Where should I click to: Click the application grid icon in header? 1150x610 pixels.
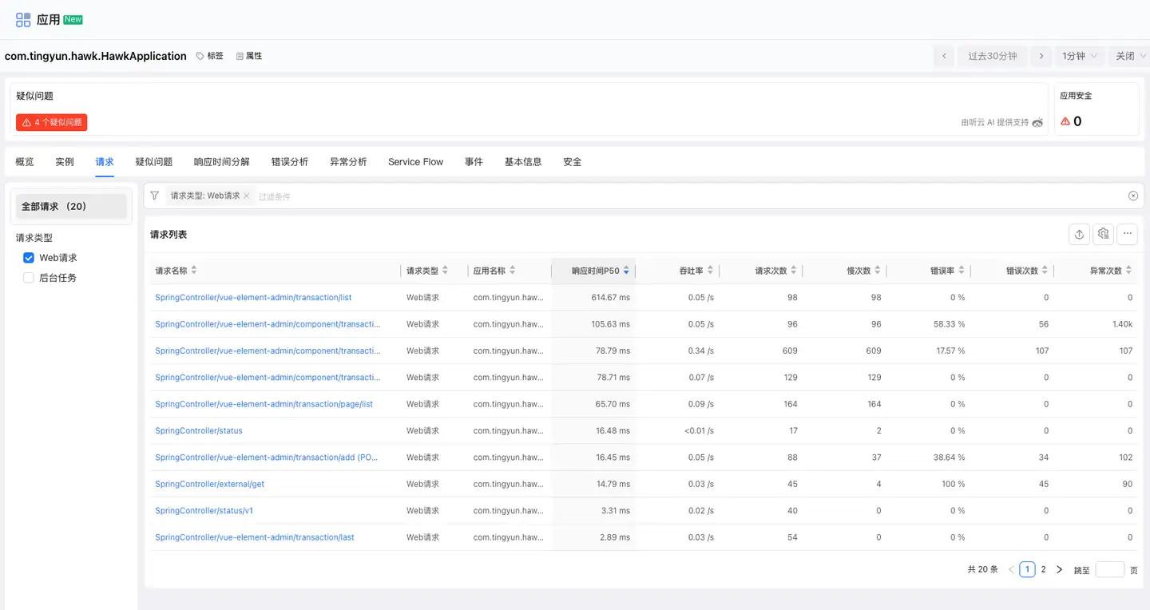(23, 20)
